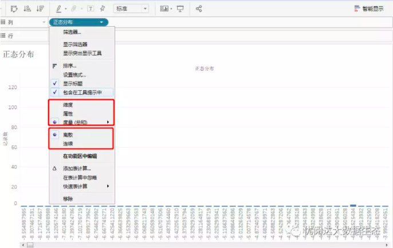Expand the 快速表计算 submenu
The height and width of the screenshot is (248, 393).
click(80, 186)
